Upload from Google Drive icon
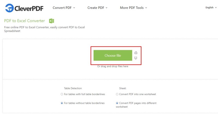 [x=136, y=53]
